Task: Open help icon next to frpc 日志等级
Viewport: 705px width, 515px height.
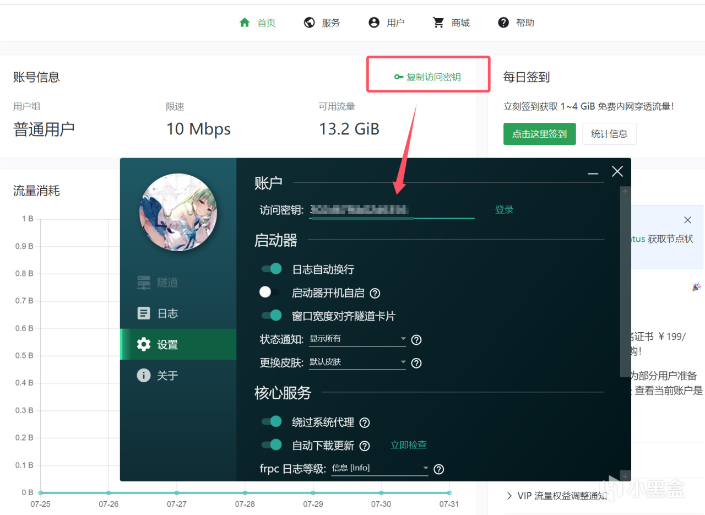Action: tap(439, 469)
